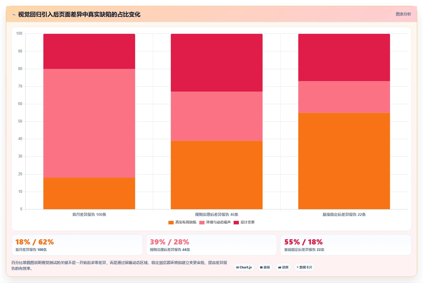Click the 表格 pill tag

[265, 267]
